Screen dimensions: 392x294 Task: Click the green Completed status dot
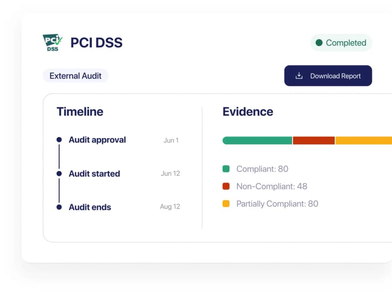[x=319, y=43]
